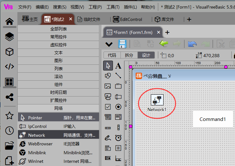
Task: Expand the 文本 category
Action: 59,53
